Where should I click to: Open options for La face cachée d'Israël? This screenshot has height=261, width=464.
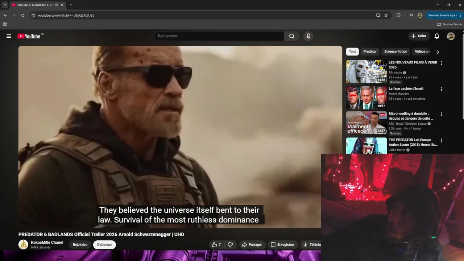(442, 89)
